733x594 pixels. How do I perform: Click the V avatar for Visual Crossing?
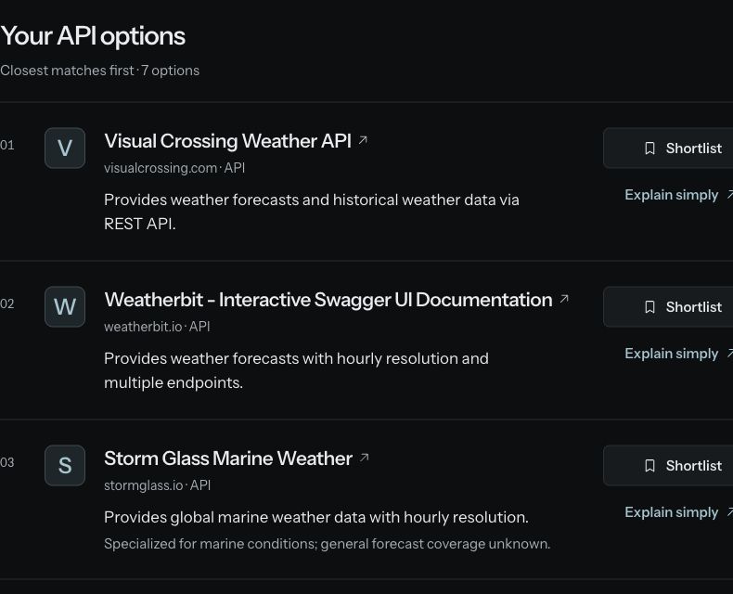[x=65, y=148]
